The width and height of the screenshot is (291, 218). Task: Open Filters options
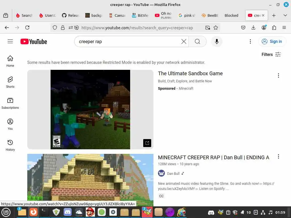tap(271, 54)
